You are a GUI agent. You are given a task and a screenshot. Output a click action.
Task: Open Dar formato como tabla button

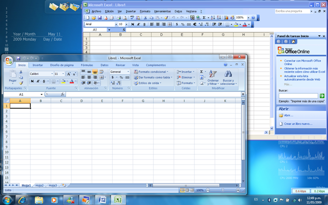click(153, 77)
